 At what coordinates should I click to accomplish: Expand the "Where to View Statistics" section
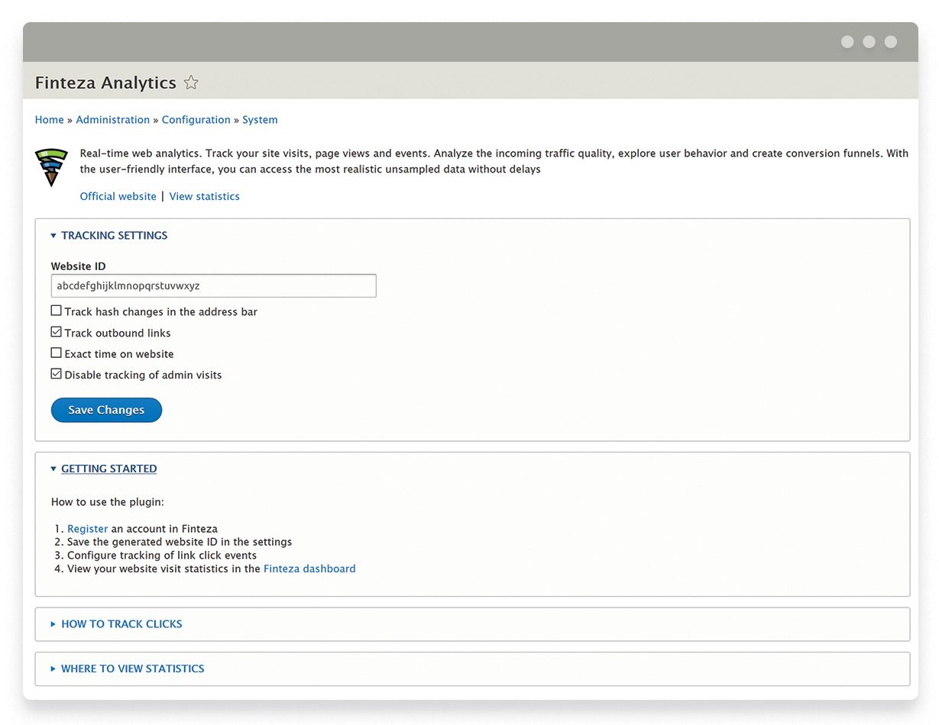(131, 669)
